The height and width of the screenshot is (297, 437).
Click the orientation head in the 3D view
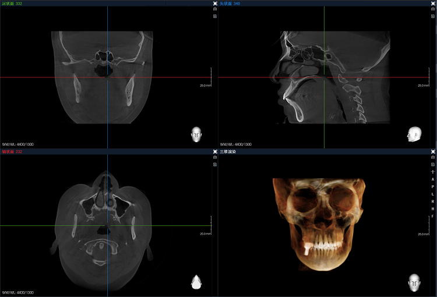click(x=414, y=282)
